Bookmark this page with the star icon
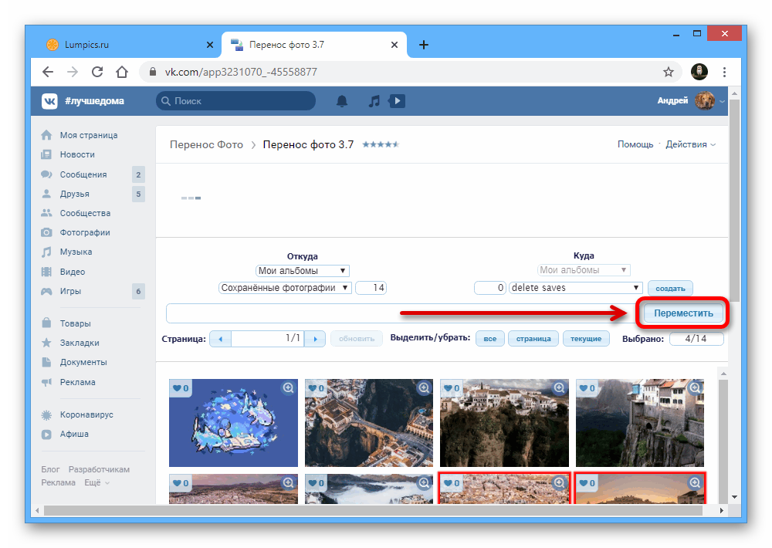This screenshot has width=772, height=548. (x=669, y=72)
